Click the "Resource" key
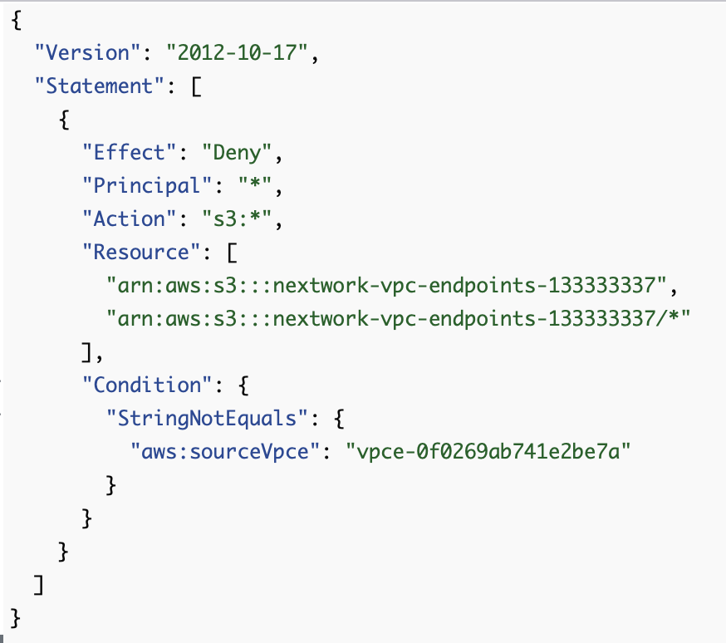 click(x=141, y=253)
